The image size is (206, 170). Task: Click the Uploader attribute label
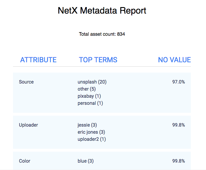28,125
